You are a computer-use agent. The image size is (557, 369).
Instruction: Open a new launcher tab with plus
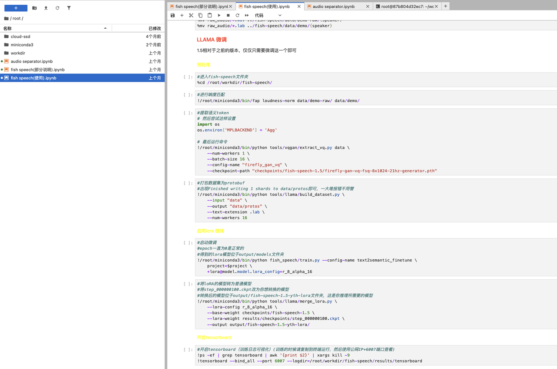click(445, 6)
